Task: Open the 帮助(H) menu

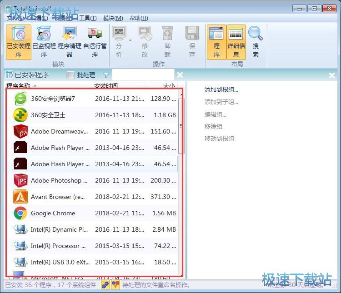Action: [139, 18]
